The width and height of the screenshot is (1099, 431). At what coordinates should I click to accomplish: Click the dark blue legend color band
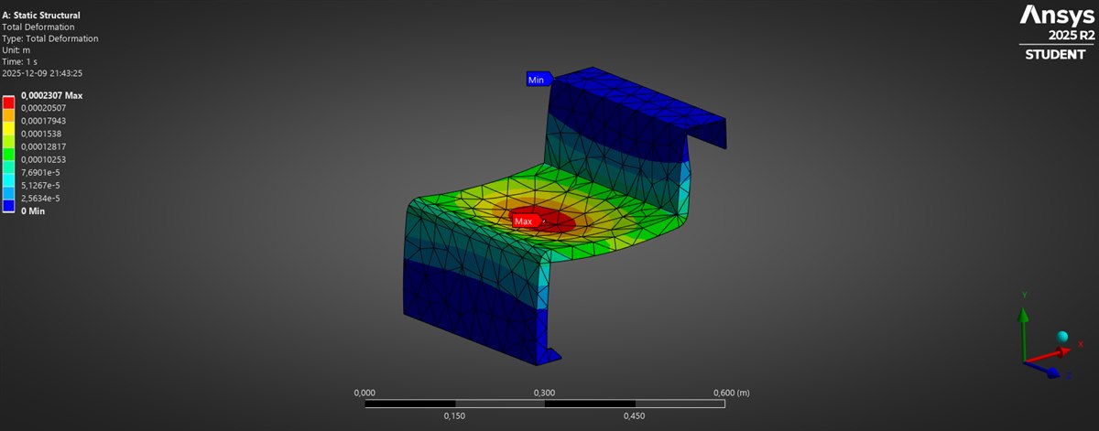coord(8,204)
